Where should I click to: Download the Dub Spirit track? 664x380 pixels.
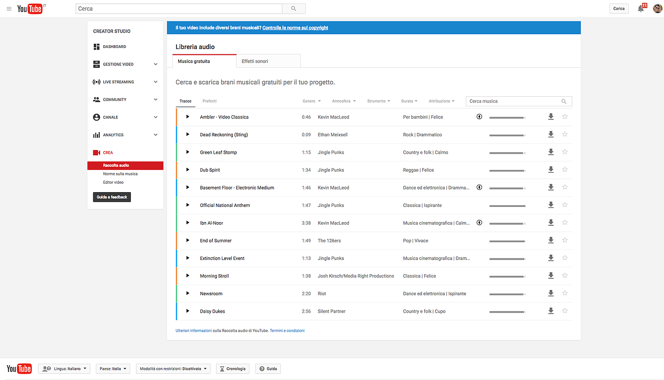click(x=551, y=170)
